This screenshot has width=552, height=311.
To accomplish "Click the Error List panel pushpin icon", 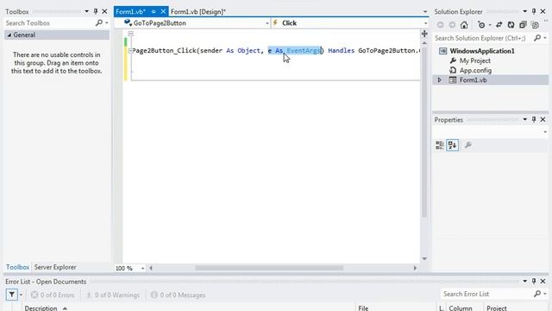I will [534, 281].
